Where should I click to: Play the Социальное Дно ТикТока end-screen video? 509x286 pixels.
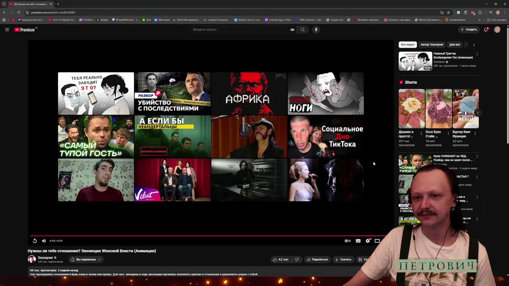pyautogui.click(x=326, y=137)
